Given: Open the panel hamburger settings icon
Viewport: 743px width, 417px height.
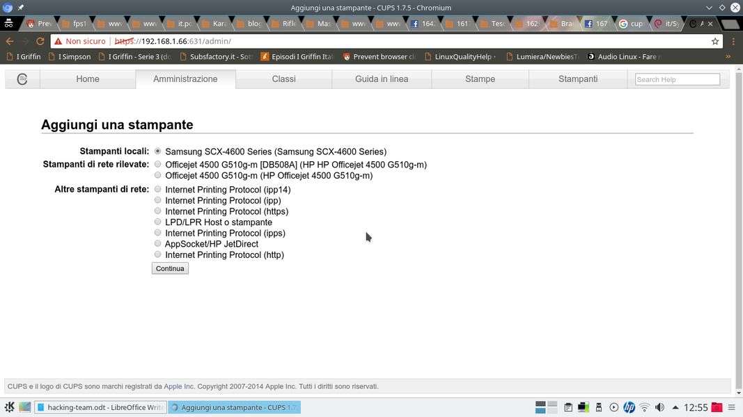Looking at the screenshot, I should click(732, 407).
